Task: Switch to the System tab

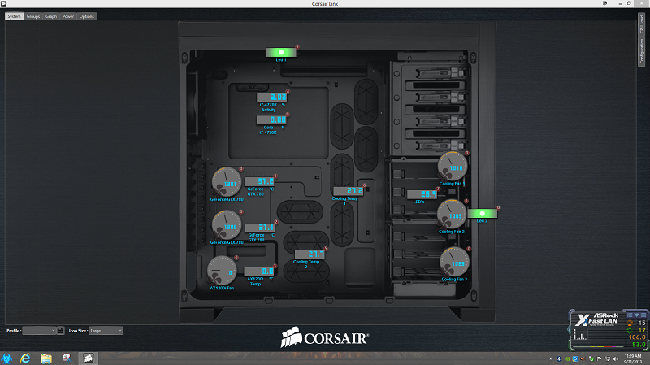Action: [x=14, y=16]
